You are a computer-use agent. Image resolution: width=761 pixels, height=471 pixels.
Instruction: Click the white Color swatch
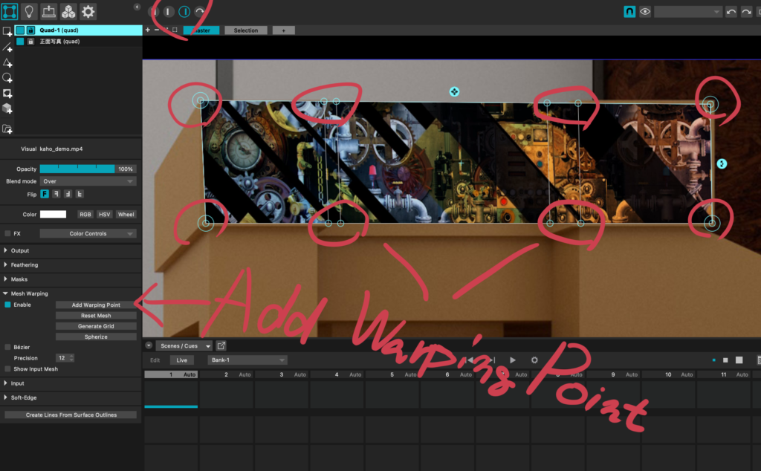53,215
